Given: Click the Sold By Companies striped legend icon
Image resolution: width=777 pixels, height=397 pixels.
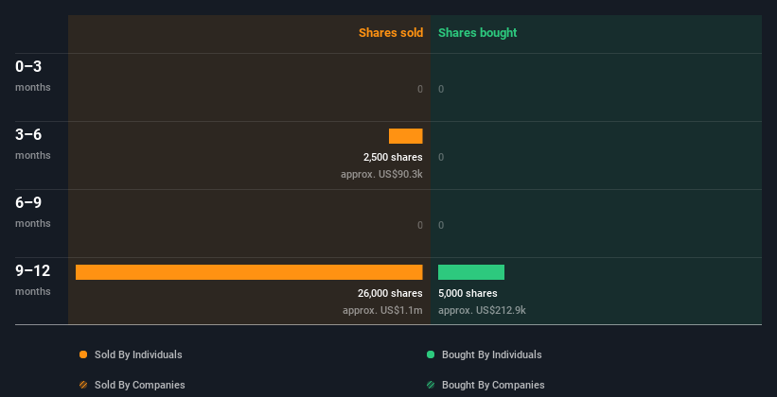Looking at the screenshot, I should click(83, 385).
